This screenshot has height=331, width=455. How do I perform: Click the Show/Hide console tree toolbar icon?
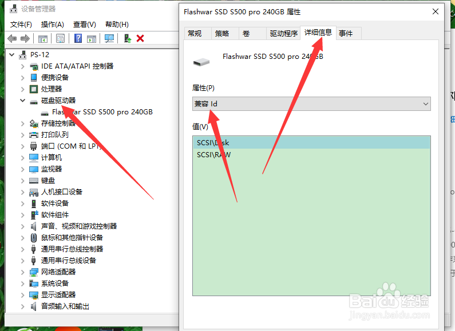[x=43, y=38]
